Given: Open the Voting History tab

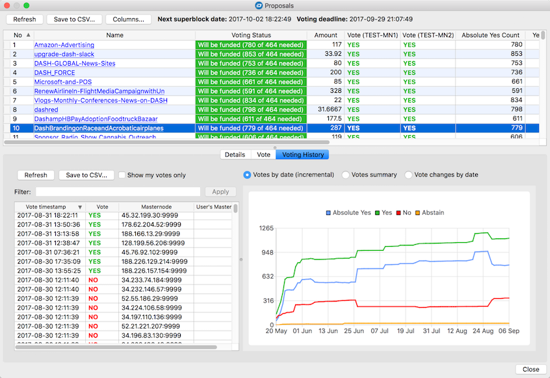Looking at the screenshot, I should click(x=303, y=155).
